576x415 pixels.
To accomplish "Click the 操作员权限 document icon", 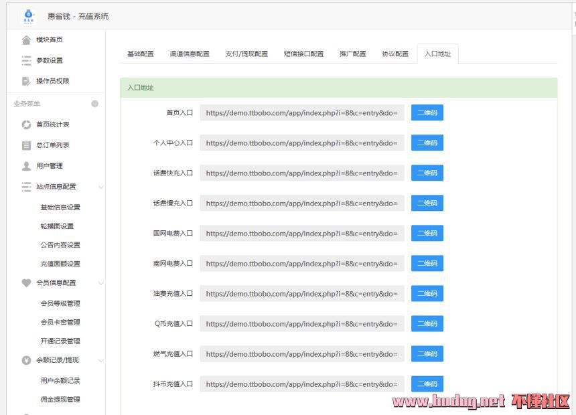I will tap(26, 82).
